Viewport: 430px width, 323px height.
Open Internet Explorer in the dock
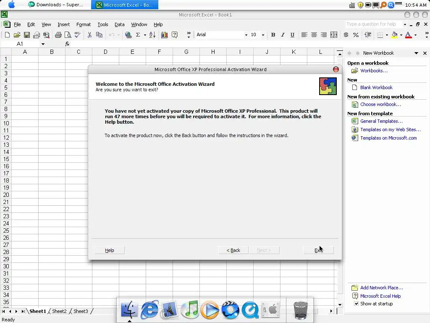[149, 309]
